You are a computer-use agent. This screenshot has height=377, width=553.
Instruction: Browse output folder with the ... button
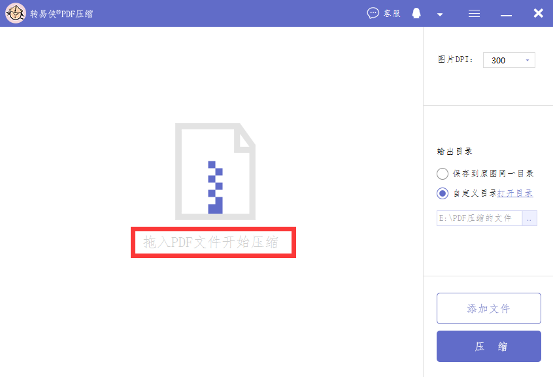pyautogui.click(x=529, y=218)
